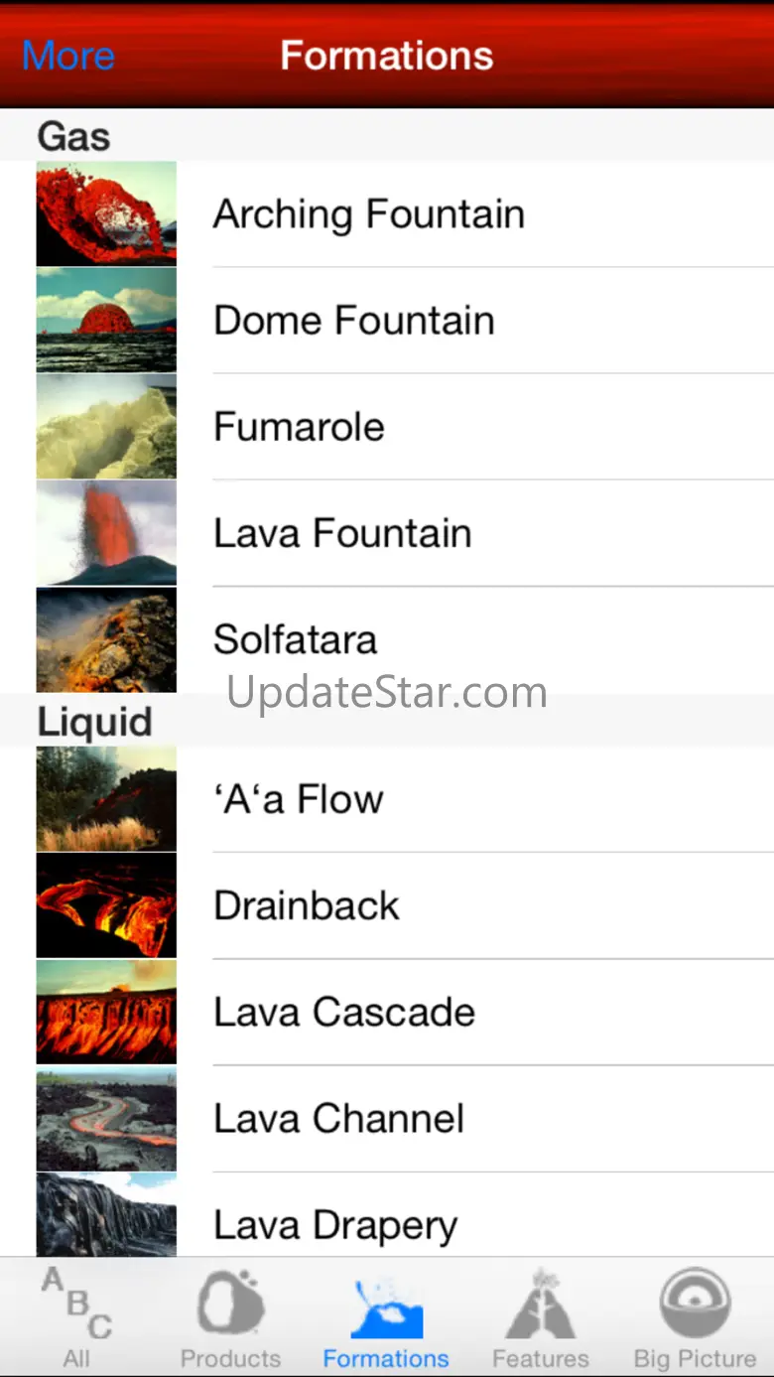Tap the More button in header

point(68,56)
